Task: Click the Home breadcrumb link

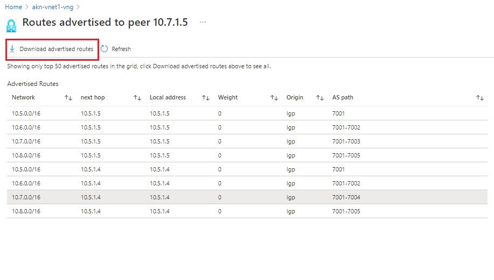Action: click(x=13, y=7)
